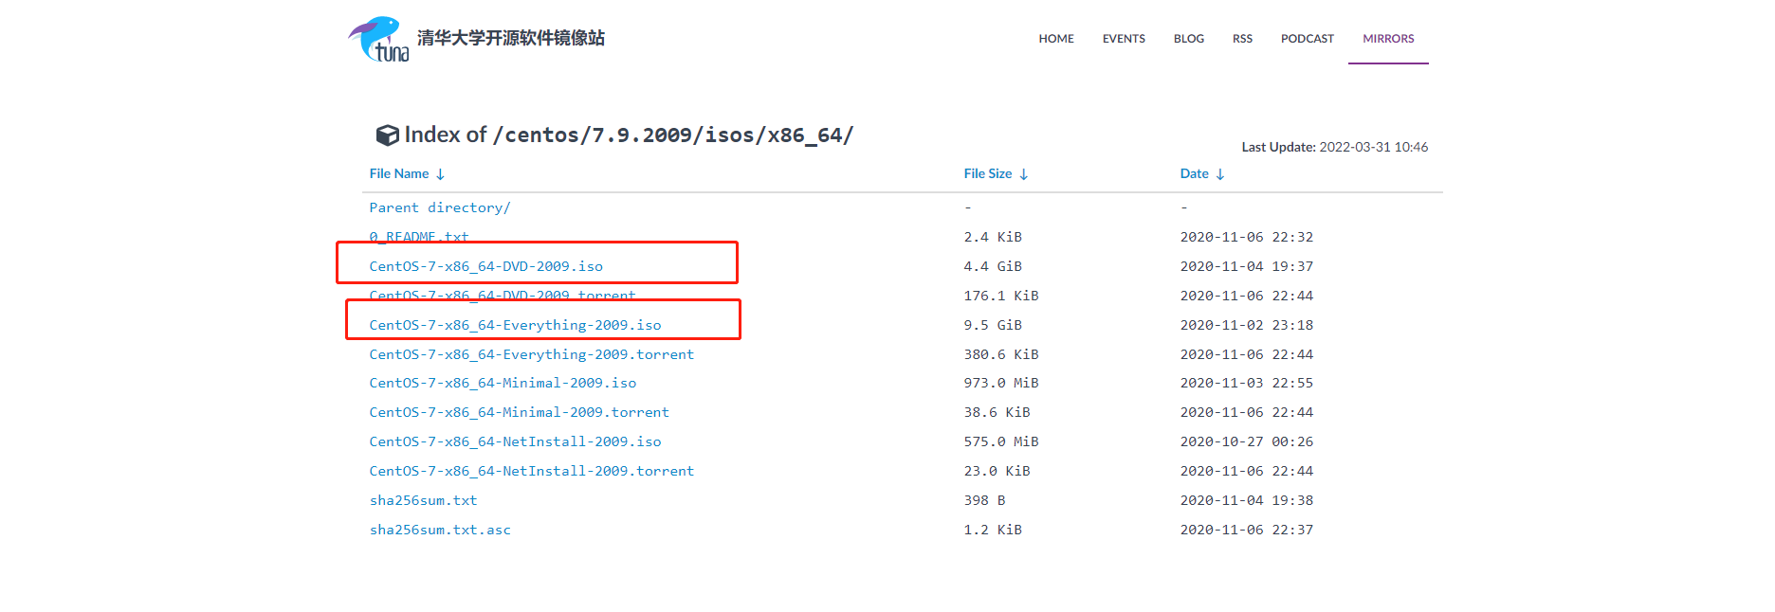
Task: Click the 973.0 MiB file size cell
Action: coord(1001,383)
